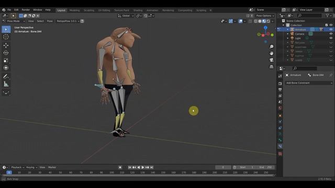Screen dimensions: 335x188
Task: Jump to the start frame
Action: [x=129, y=167]
